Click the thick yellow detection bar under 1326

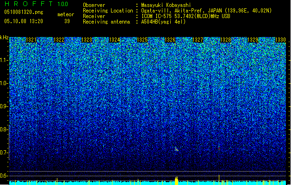pyautogui.click(x=176, y=181)
